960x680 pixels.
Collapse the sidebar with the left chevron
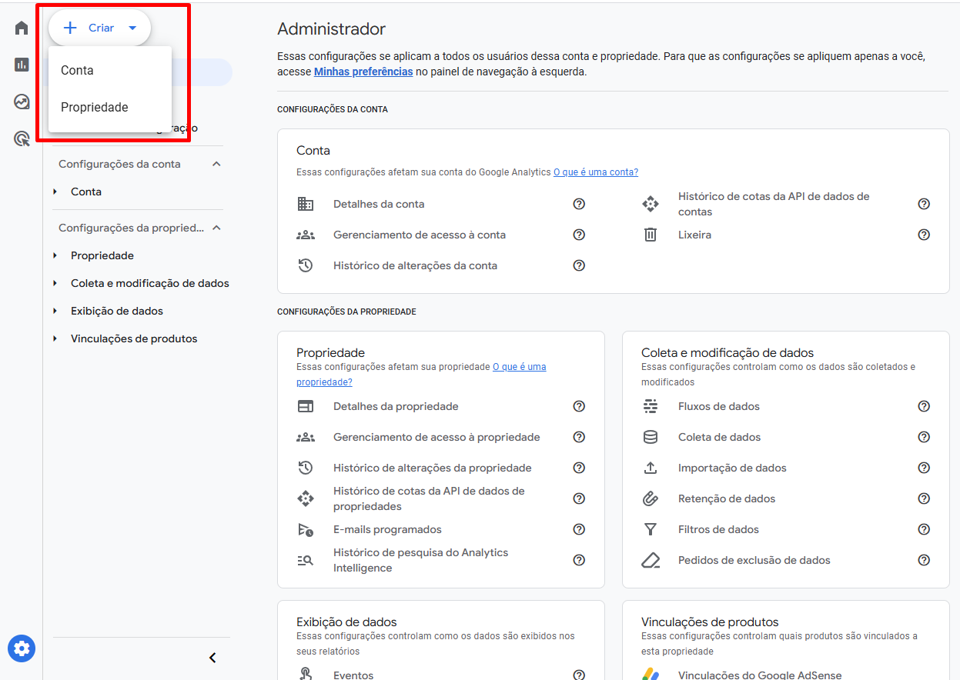click(x=212, y=658)
